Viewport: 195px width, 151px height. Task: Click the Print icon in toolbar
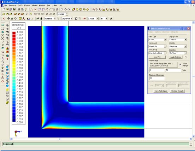(x=19, y=9)
